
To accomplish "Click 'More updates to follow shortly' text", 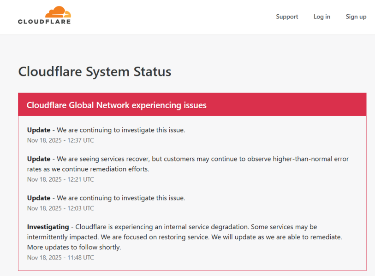I will (74, 247).
